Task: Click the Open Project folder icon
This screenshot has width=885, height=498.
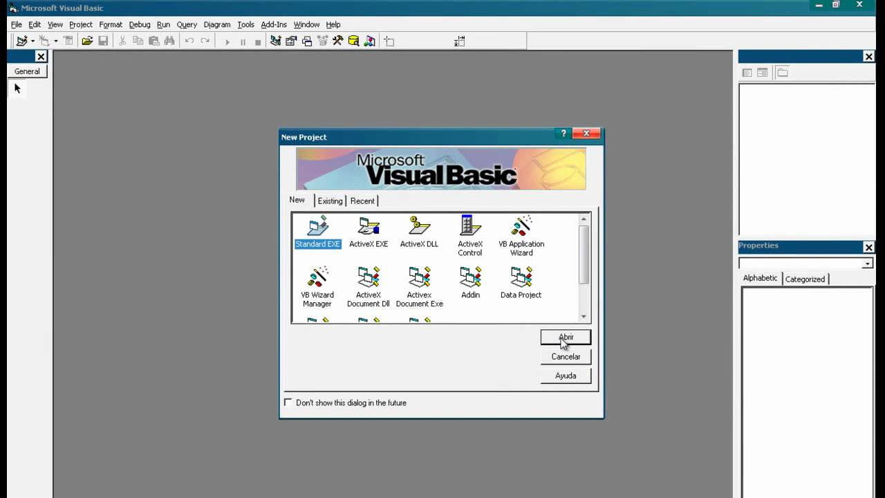Action: point(87,41)
